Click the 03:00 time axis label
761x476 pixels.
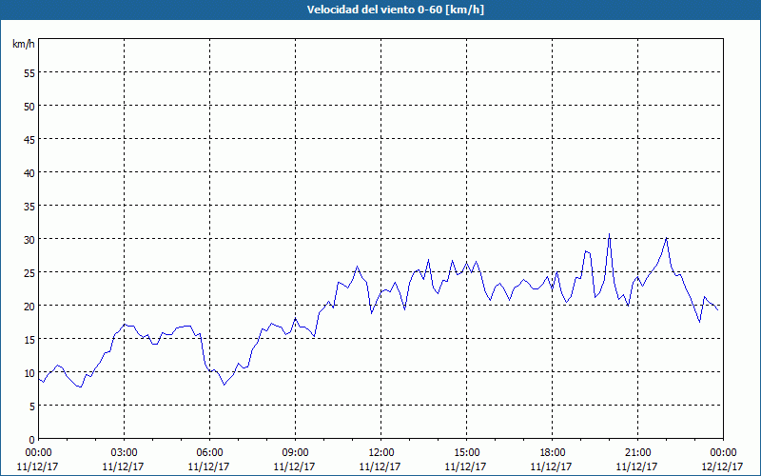coord(124,453)
